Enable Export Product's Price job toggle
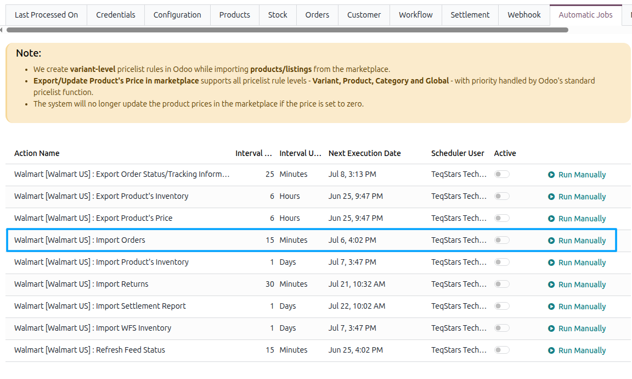The image size is (632, 379). [502, 219]
